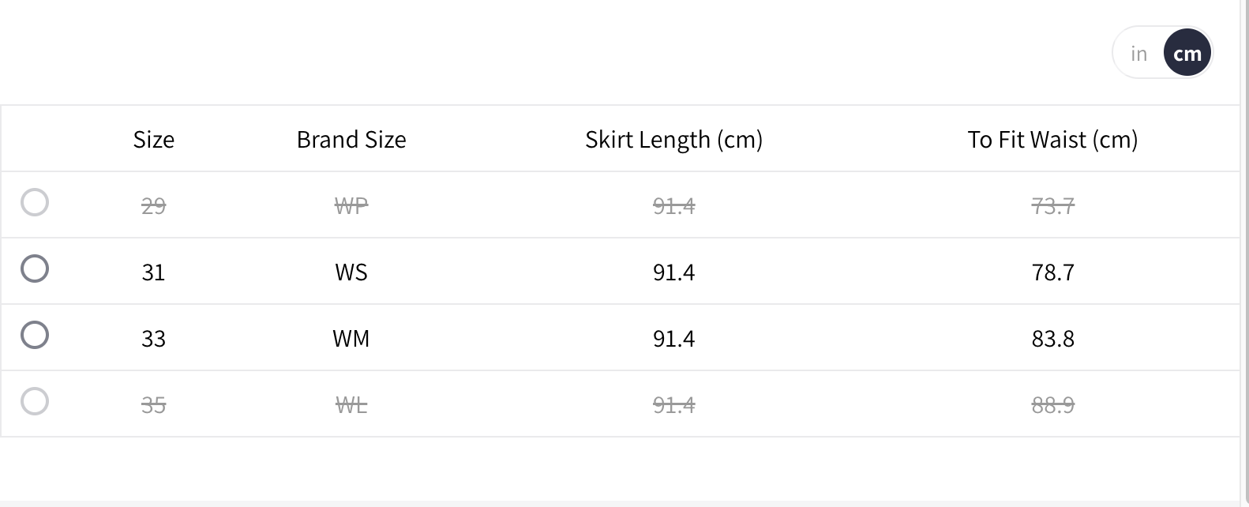Click the To Fit Waist (cm) header

click(x=1052, y=140)
